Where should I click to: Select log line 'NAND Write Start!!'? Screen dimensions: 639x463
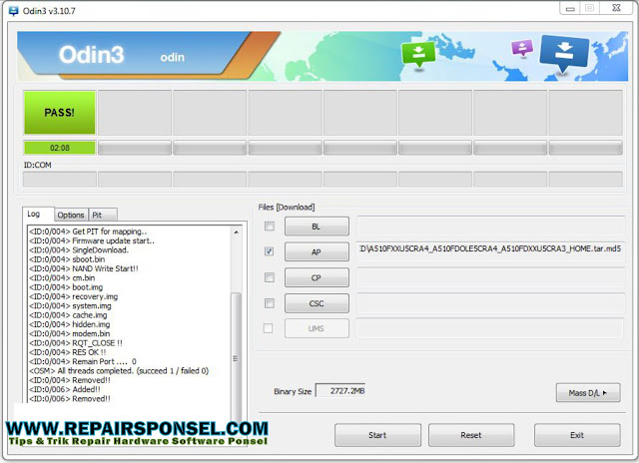84,268
